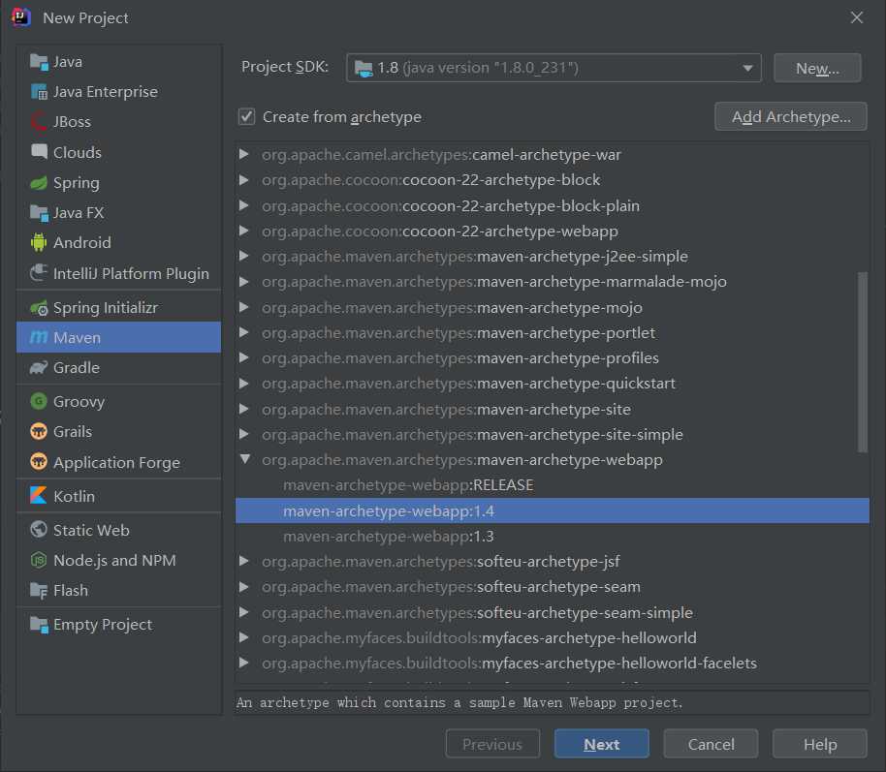Select the Node.js and NPM icon
This screenshot has height=772, width=886.
pyautogui.click(x=39, y=560)
